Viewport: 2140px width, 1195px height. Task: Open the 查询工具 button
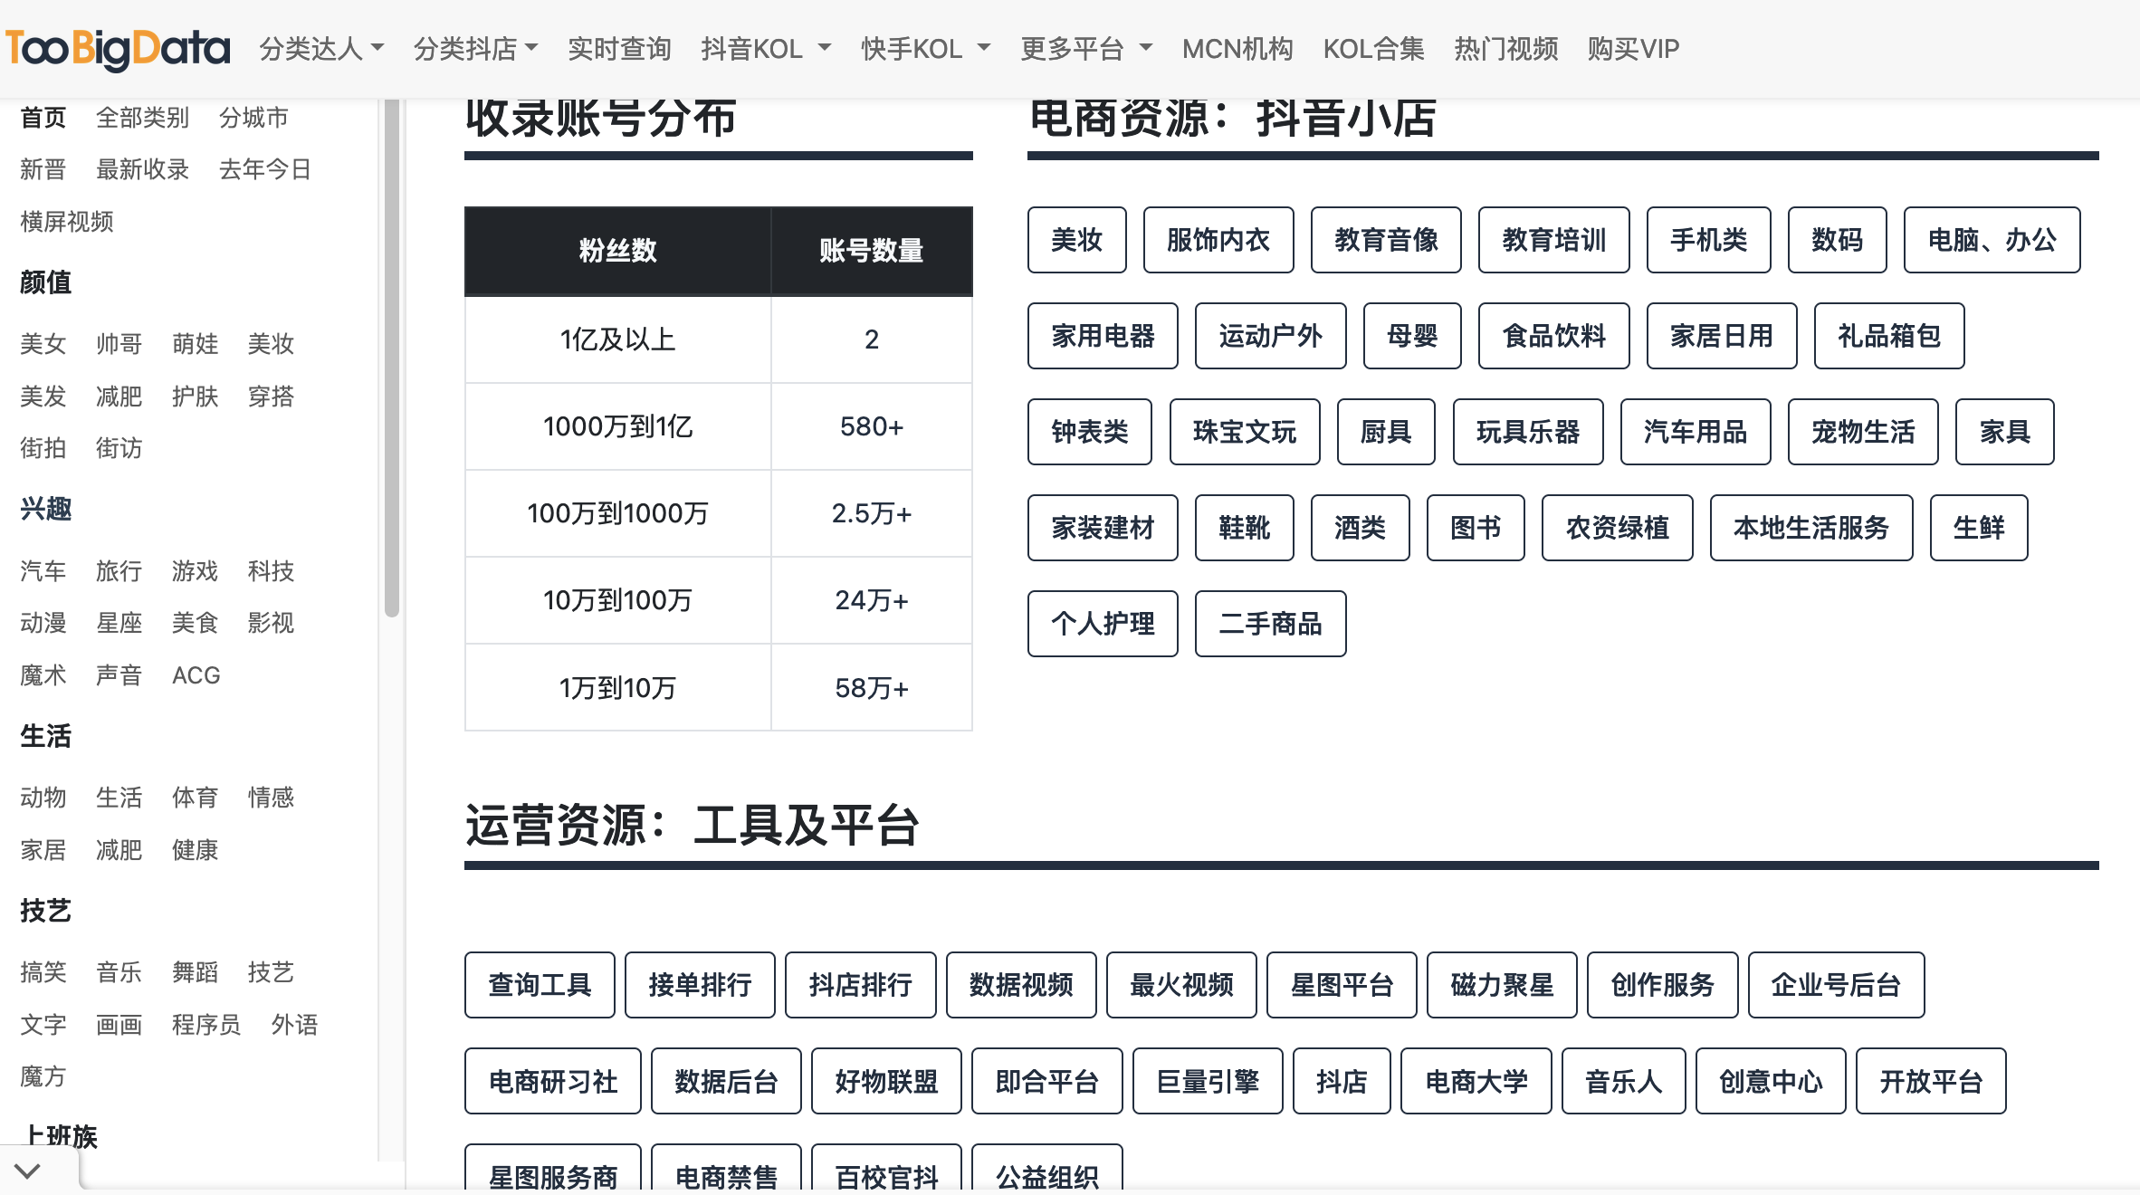pyautogui.click(x=540, y=985)
